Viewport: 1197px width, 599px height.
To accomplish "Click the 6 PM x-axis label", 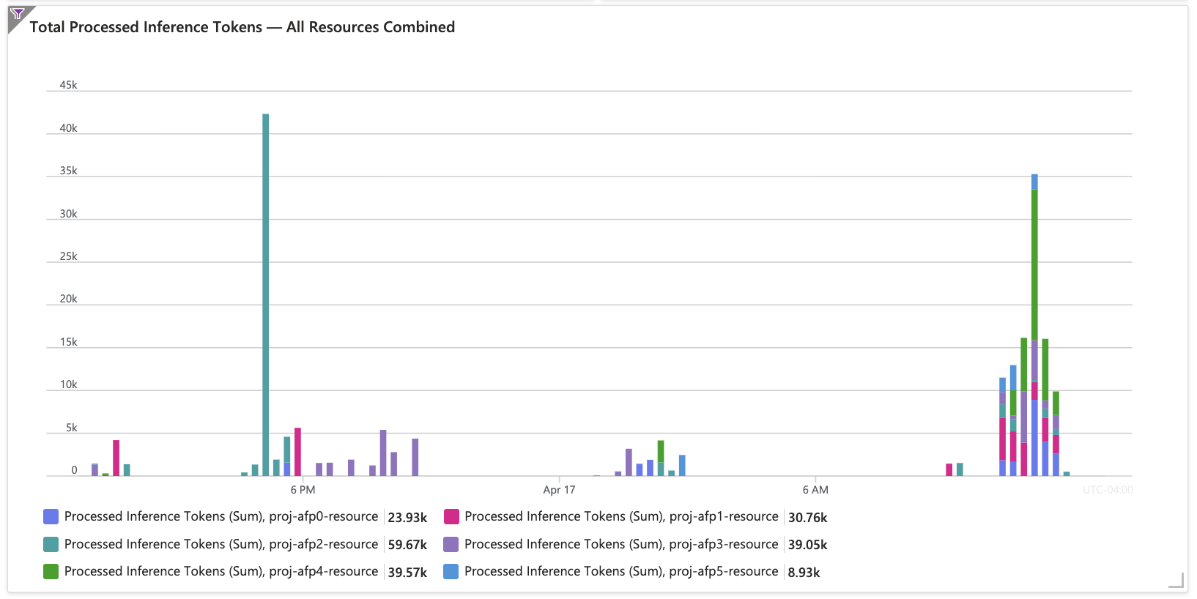I will (303, 490).
